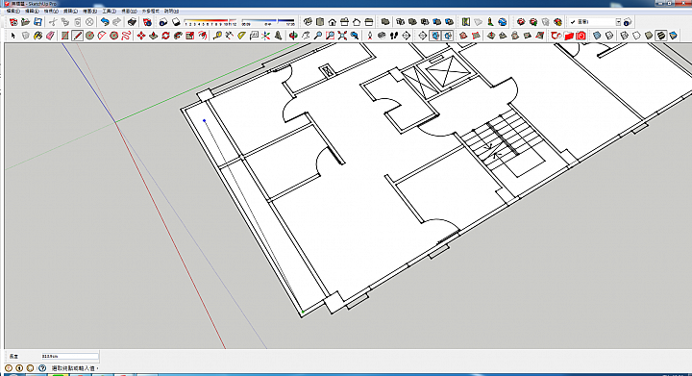Select the Polygon drawing tool
Screen dimensions: 692x376
113,36
